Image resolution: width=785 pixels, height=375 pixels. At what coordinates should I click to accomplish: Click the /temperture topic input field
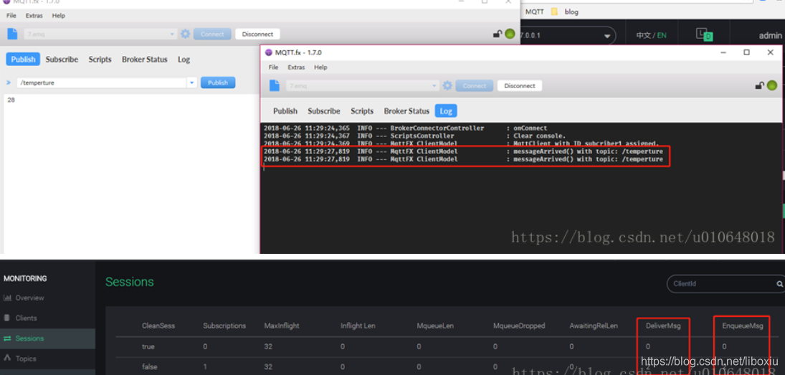click(102, 82)
